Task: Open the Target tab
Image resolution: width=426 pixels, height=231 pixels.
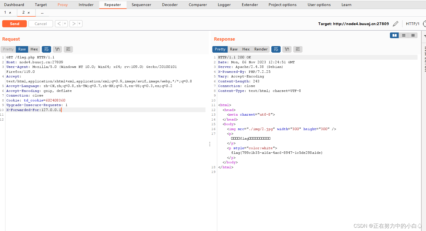Action: tap(41, 5)
